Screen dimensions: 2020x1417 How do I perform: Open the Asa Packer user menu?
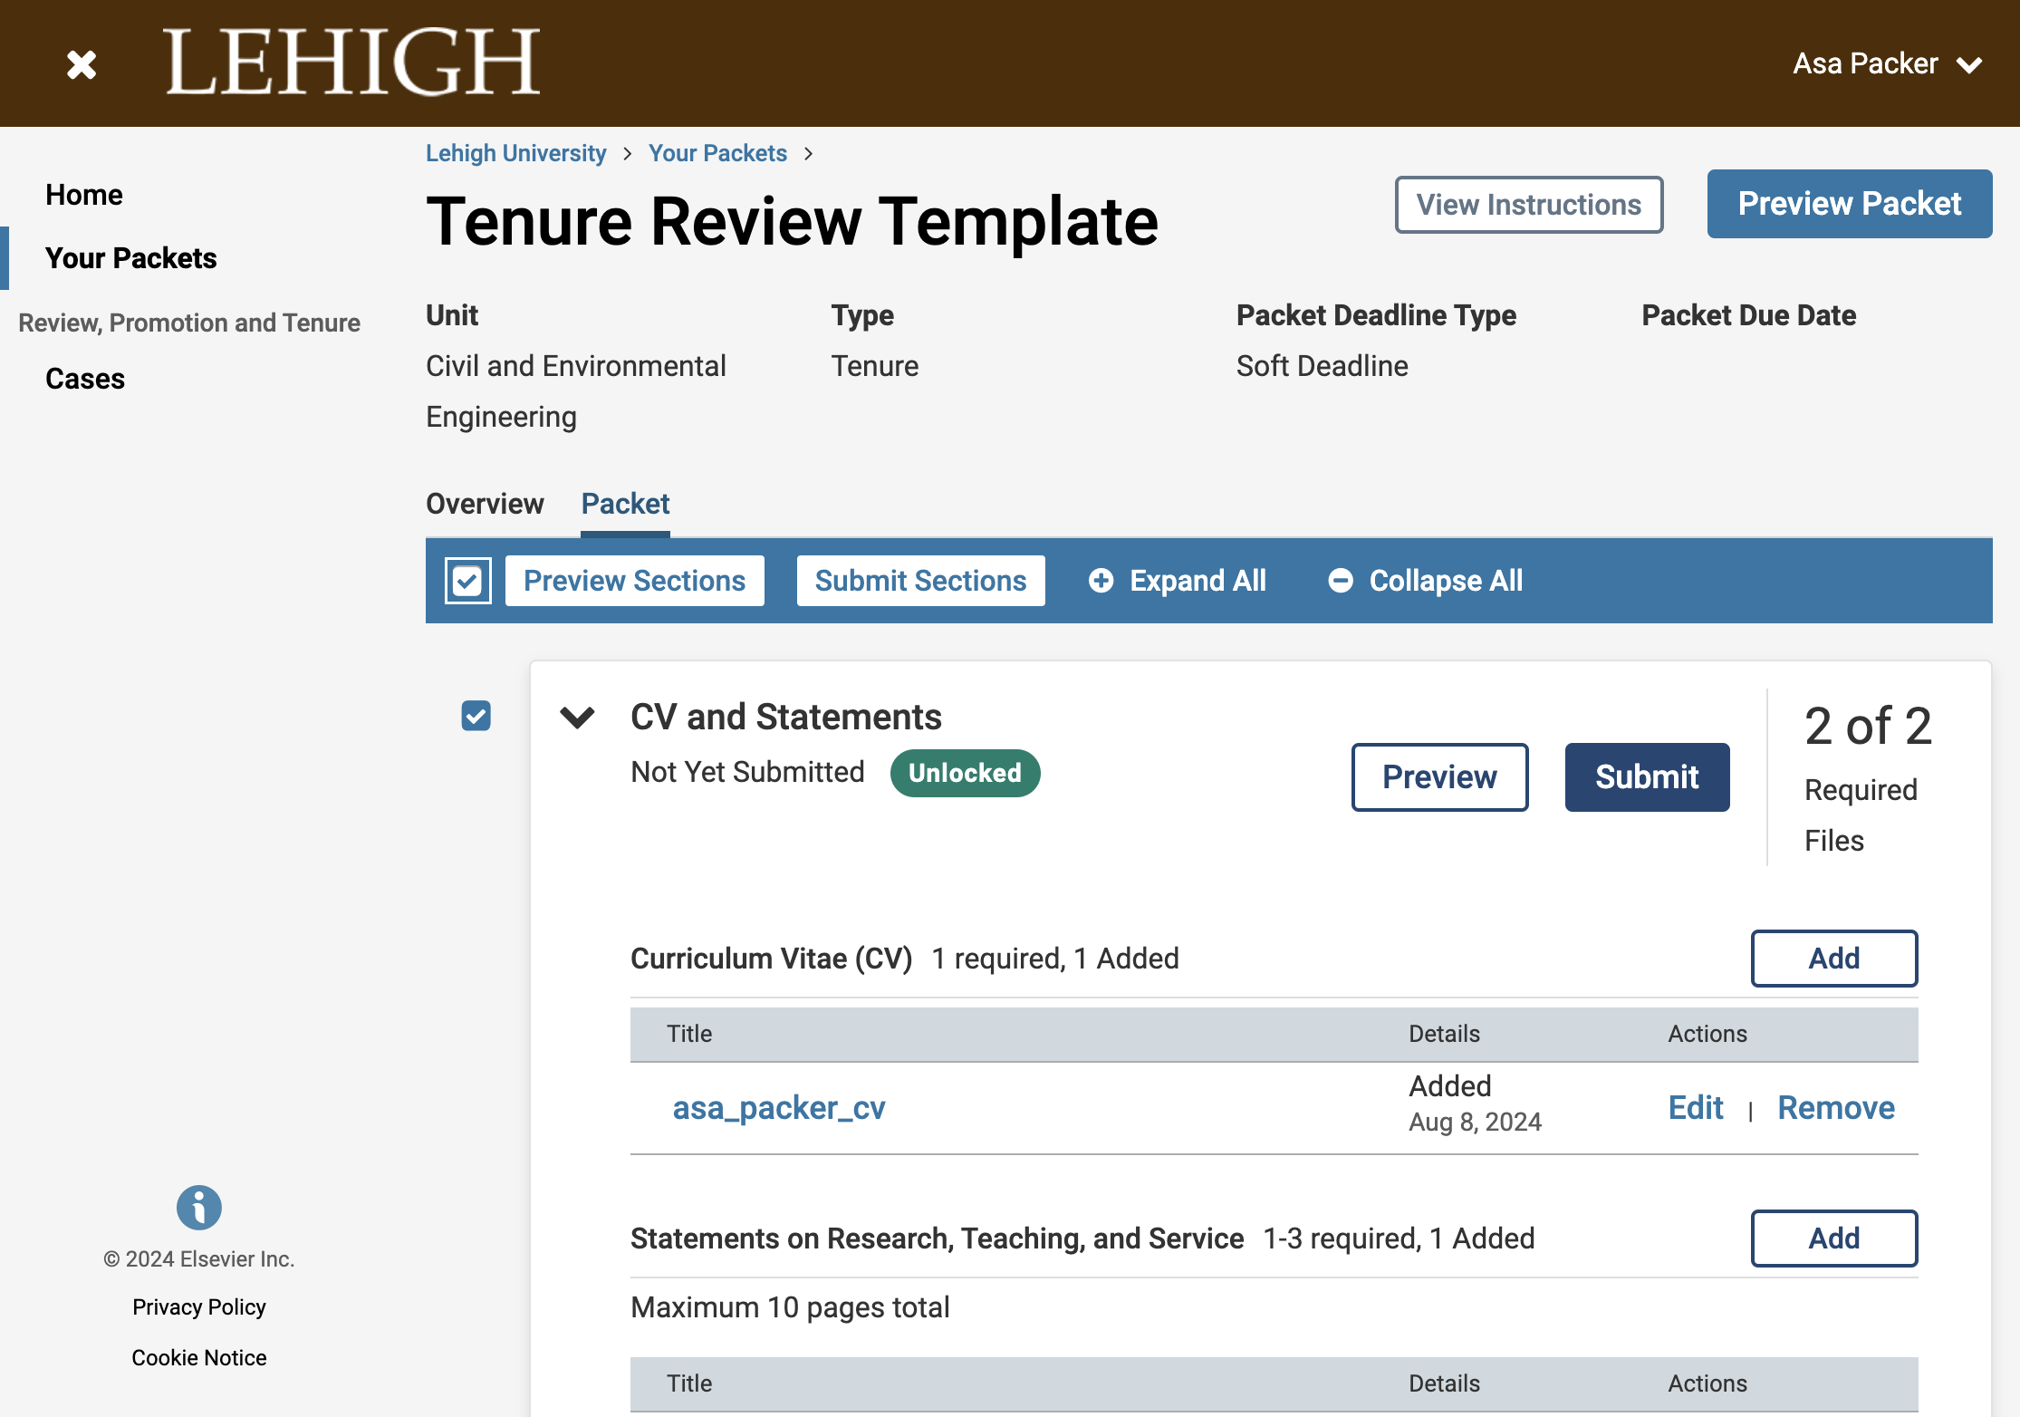[x=1887, y=63]
